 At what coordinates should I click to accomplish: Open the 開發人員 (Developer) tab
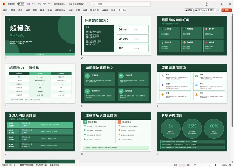tap(95, 10)
